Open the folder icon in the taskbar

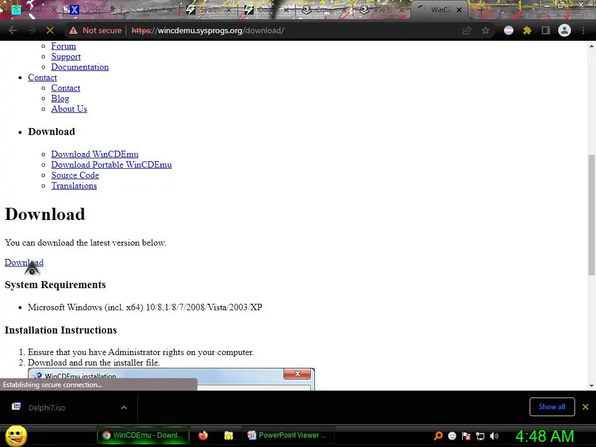pyautogui.click(x=228, y=435)
